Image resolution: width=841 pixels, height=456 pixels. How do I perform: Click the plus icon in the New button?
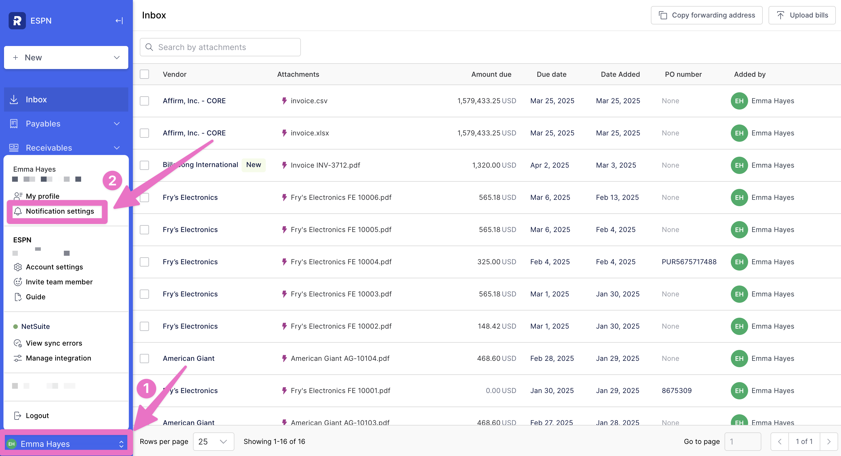click(x=15, y=58)
